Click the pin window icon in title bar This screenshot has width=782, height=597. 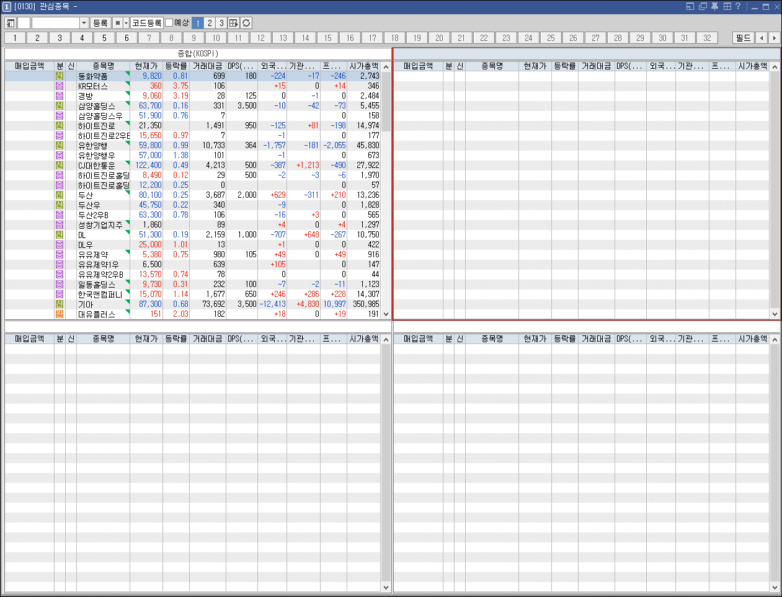pos(714,6)
